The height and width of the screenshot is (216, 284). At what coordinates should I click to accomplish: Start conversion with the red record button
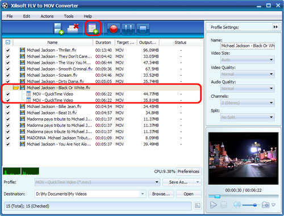point(114,29)
